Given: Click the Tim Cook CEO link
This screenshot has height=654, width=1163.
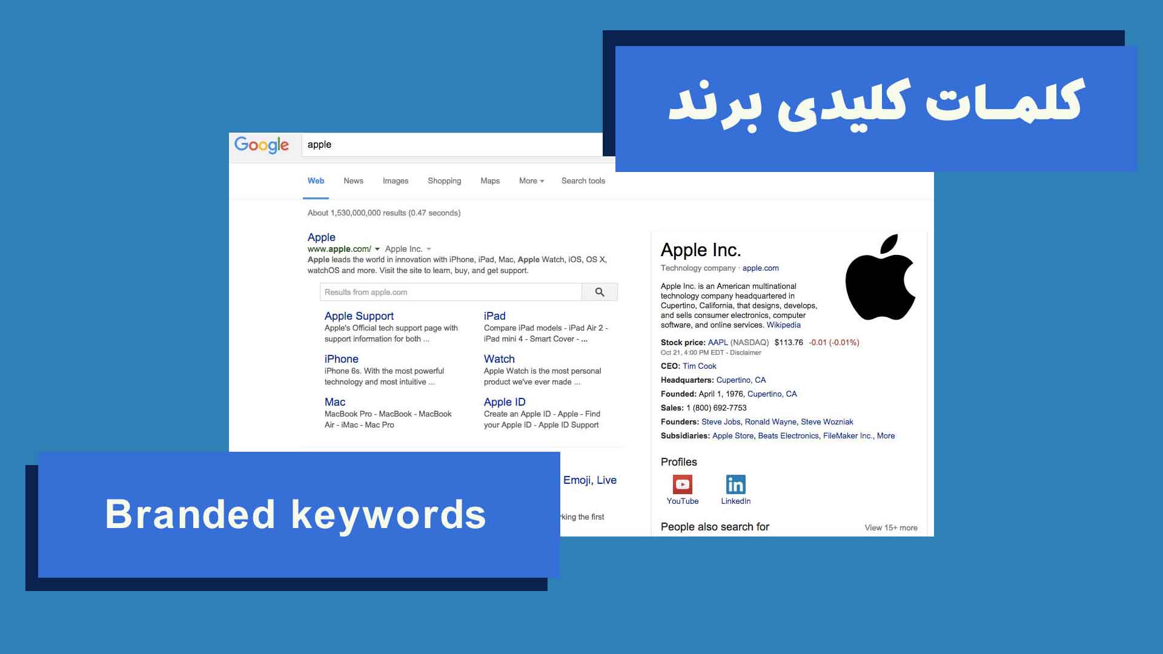Looking at the screenshot, I should (x=697, y=366).
